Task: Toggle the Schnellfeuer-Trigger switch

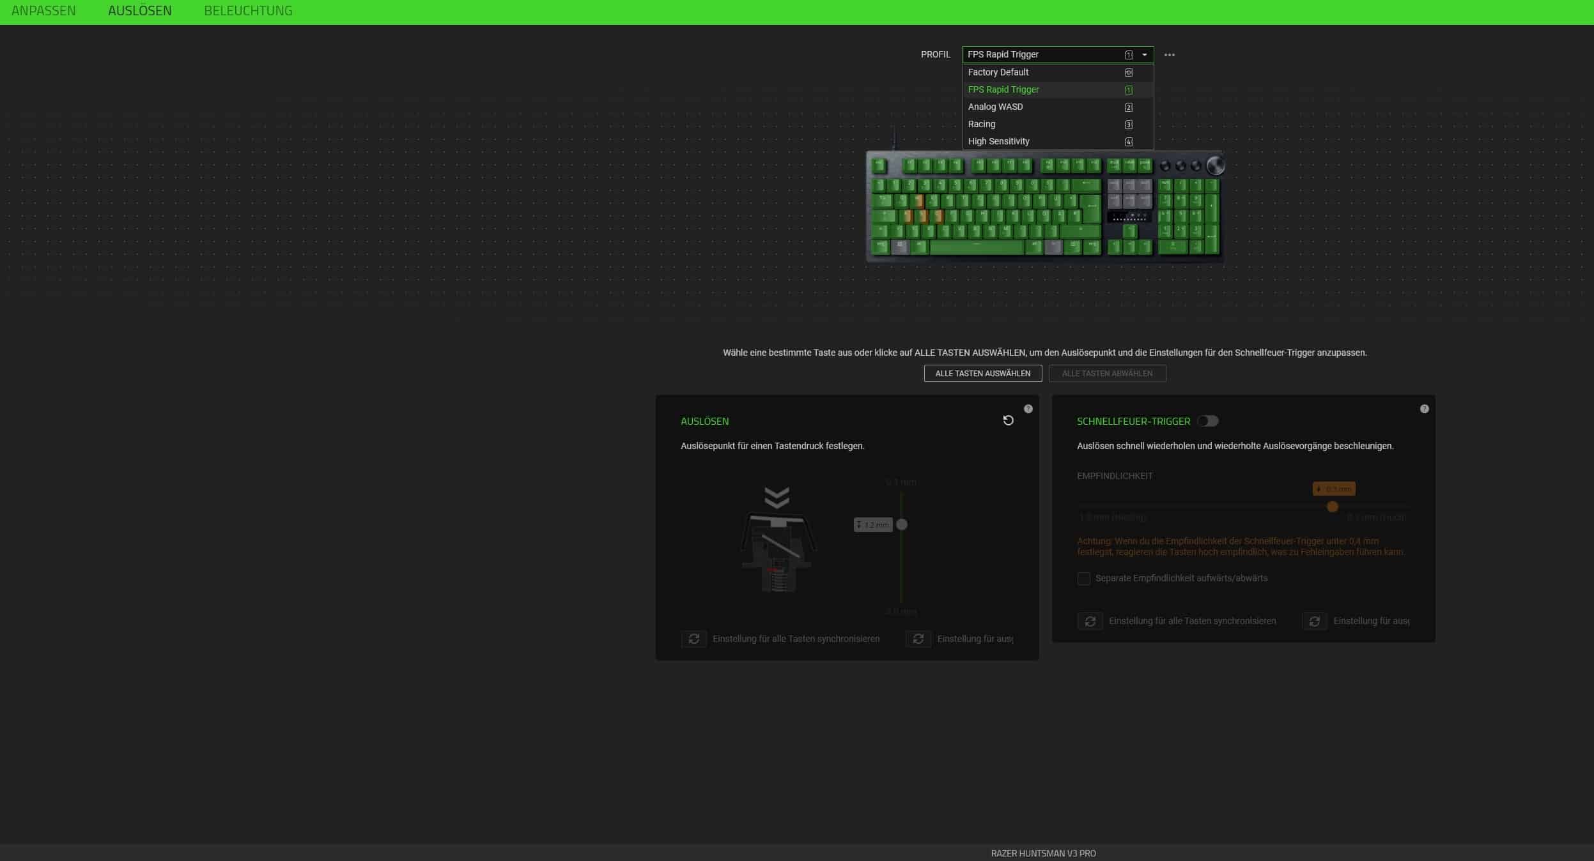Action: click(x=1207, y=421)
